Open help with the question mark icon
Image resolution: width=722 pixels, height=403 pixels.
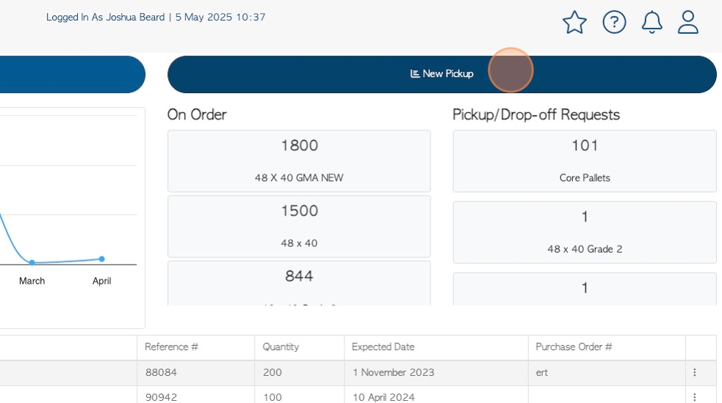[614, 22]
